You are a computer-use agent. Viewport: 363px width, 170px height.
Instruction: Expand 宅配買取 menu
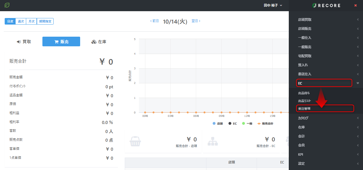click(326, 56)
